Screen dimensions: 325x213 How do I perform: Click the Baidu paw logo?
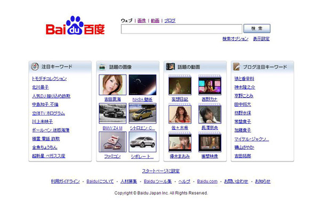click(x=75, y=25)
